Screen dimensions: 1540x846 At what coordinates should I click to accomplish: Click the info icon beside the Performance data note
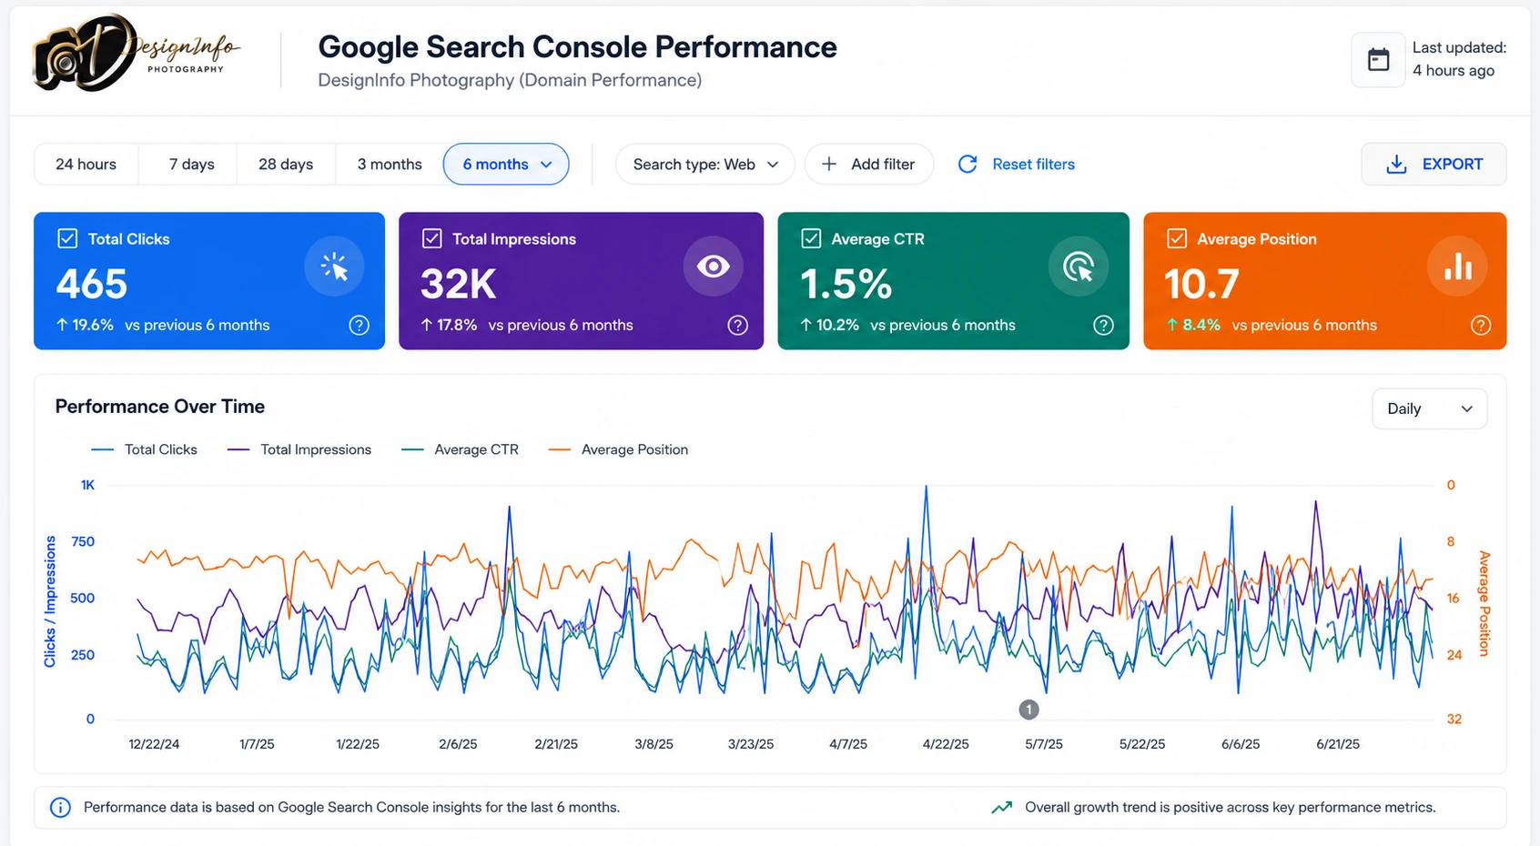60,807
